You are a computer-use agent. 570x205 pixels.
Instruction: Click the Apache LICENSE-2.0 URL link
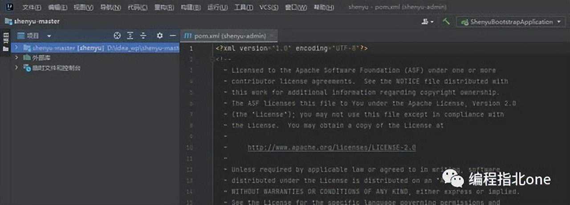(332, 148)
